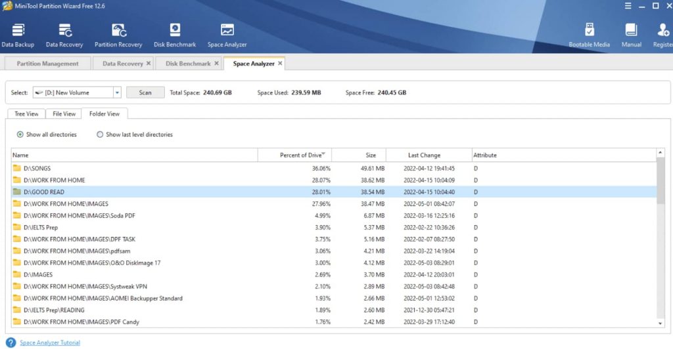Image resolution: width=673 pixels, height=349 pixels.
Task: Open the Disk Benchmark tool icon
Action: coord(175,30)
